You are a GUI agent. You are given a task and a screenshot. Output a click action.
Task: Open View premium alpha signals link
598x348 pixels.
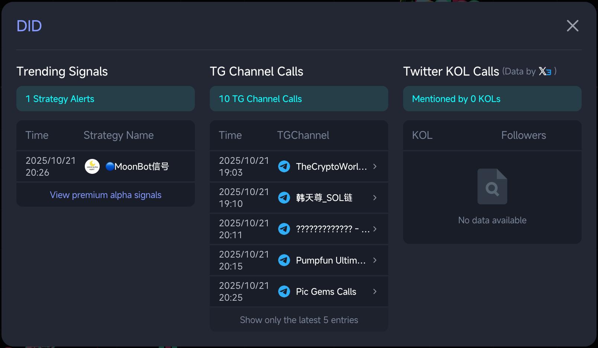(x=106, y=195)
